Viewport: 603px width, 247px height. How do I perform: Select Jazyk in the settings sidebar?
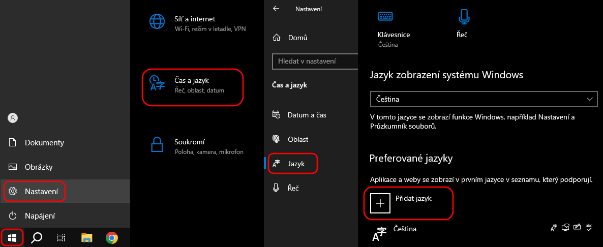(293, 164)
